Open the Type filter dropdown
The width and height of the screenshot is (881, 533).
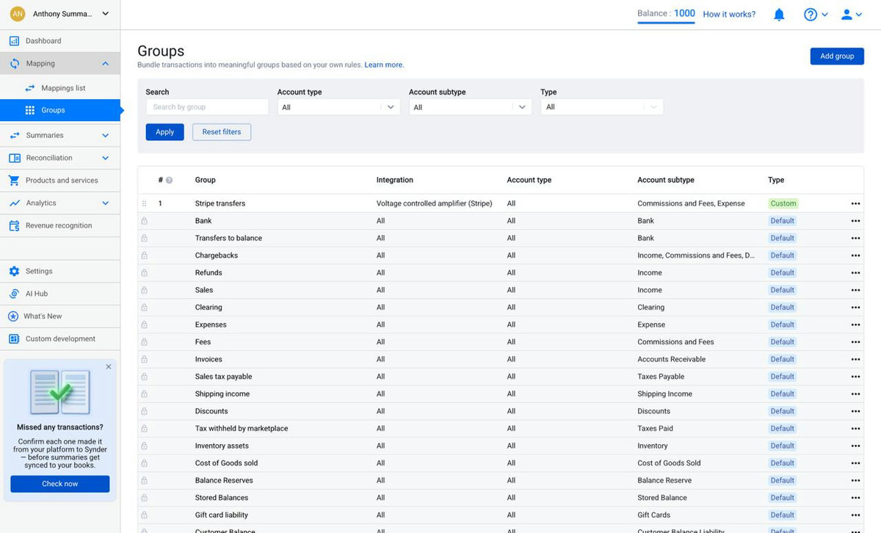point(602,107)
